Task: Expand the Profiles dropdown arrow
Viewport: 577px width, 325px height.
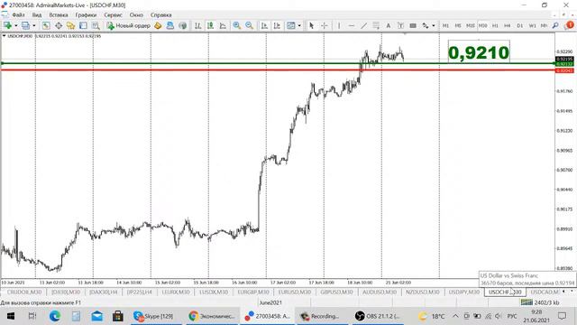Action: [34, 25]
